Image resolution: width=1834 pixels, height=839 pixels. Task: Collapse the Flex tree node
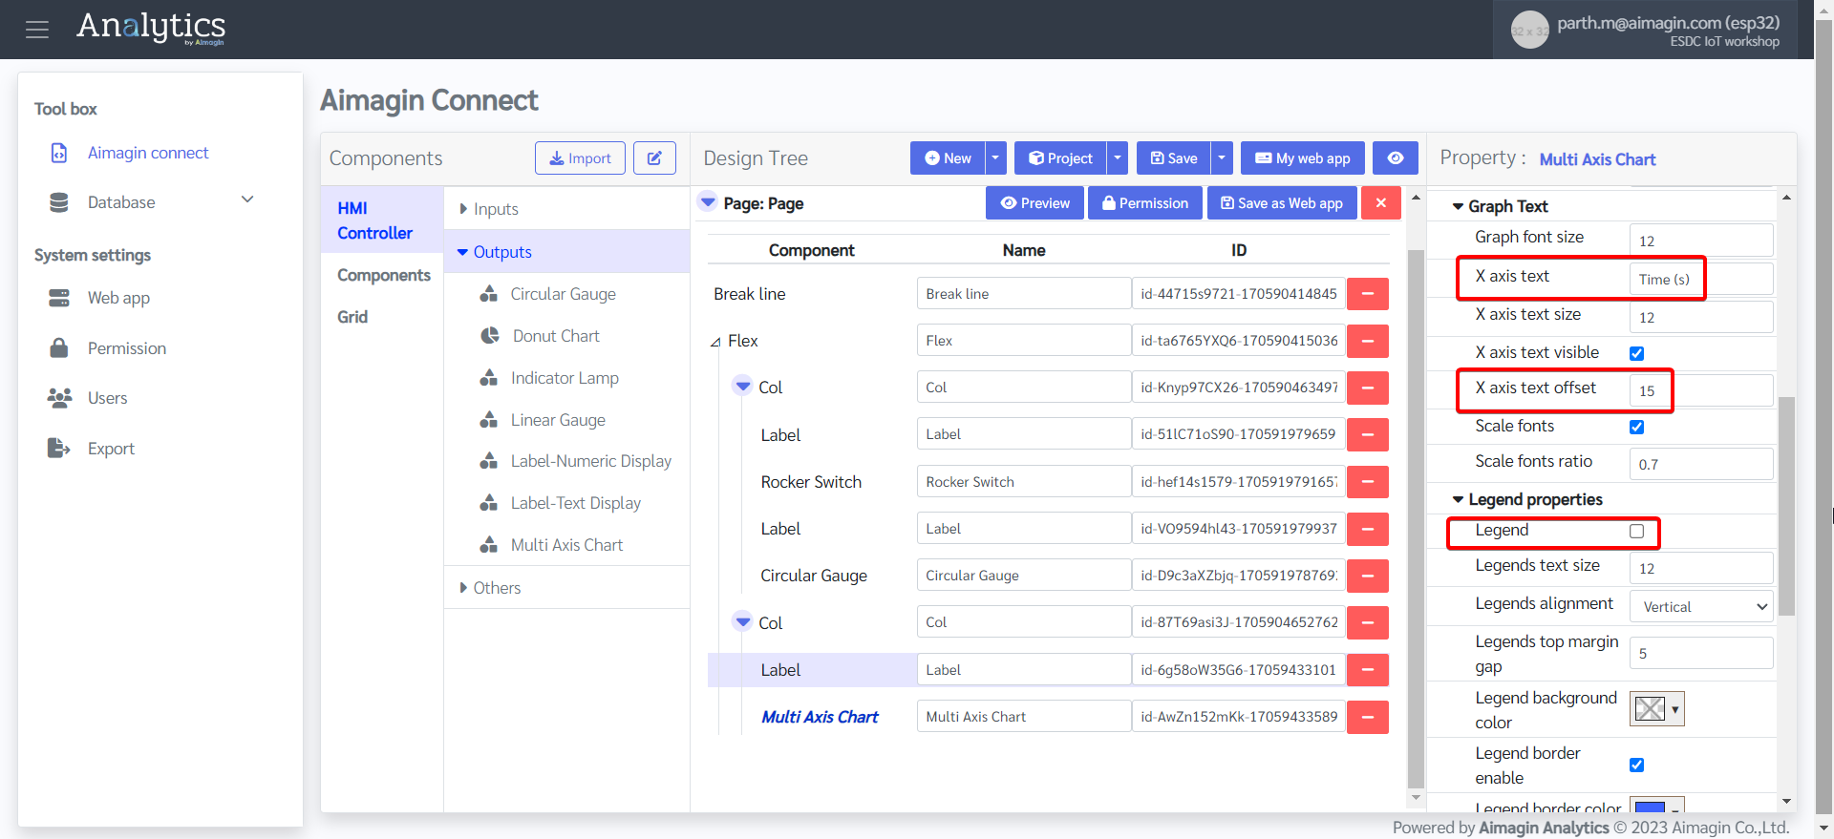(x=715, y=342)
